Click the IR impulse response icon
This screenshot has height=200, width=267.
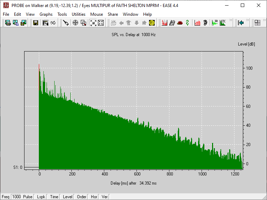coord(215,23)
